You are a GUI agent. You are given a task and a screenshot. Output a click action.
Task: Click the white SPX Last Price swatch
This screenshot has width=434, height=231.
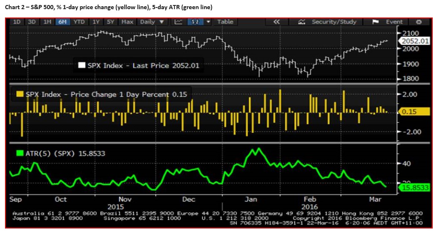pos(82,65)
